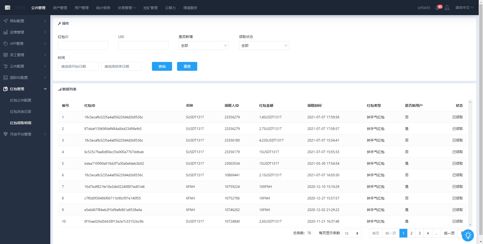Click 领取时间 2020-11-21 16:37:48
The image size is (483, 244).
click(x=323, y=221)
